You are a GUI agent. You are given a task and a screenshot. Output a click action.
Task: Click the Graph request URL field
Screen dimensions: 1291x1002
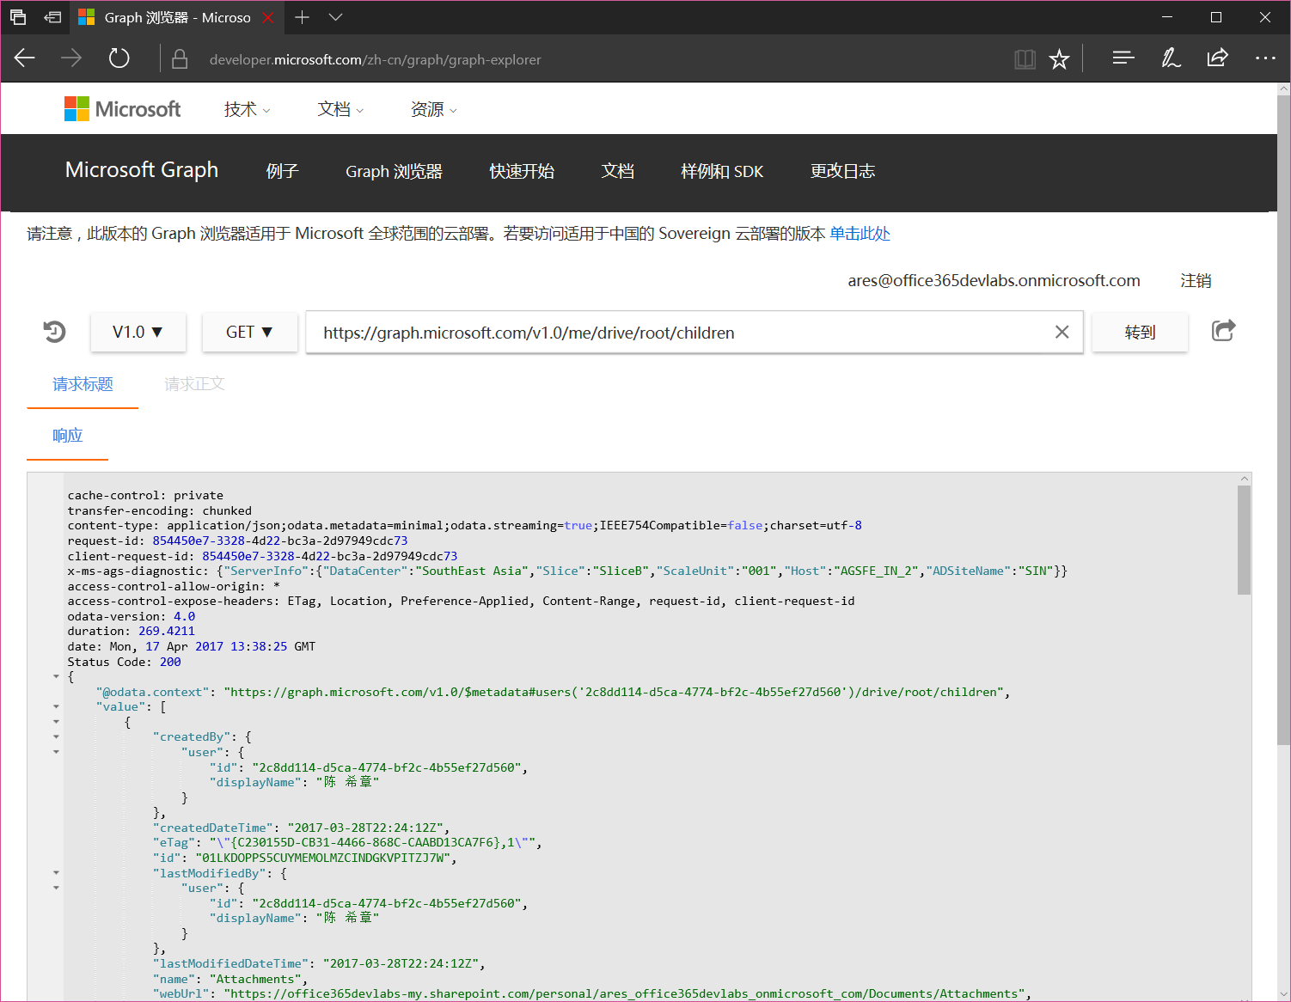tap(679, 333)
